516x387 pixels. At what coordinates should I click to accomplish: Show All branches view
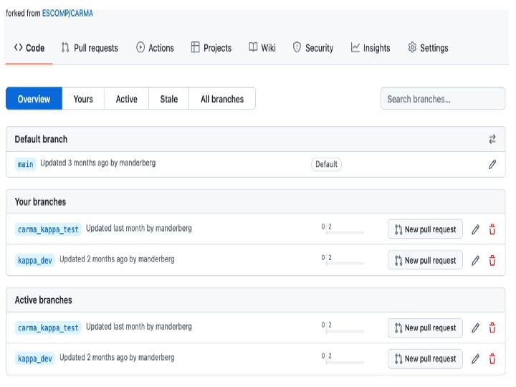click(x=221, y=99)
